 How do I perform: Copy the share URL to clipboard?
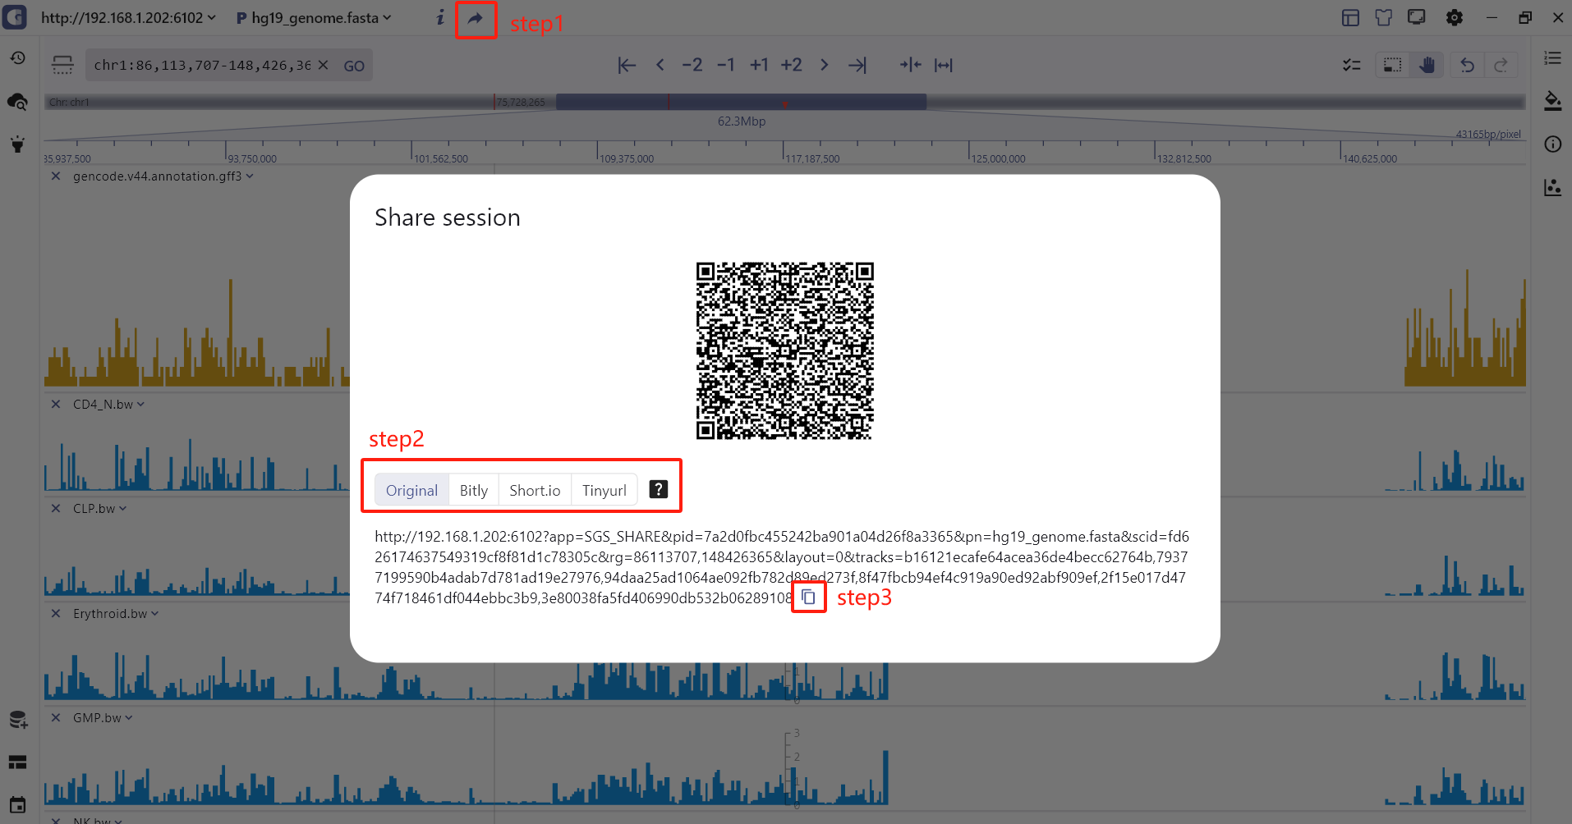809,597
